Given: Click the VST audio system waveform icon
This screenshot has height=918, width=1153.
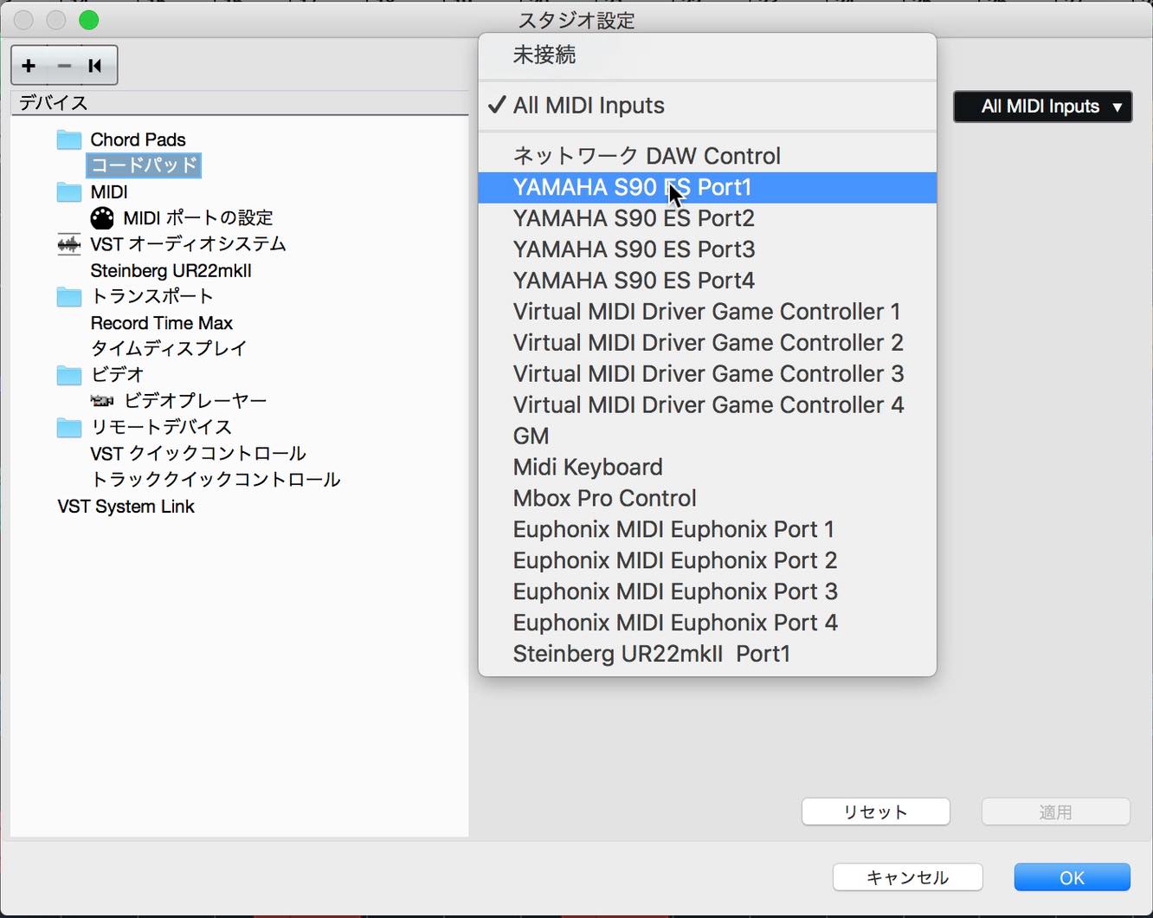Looking at the screenshot, I should click(69, 244).
